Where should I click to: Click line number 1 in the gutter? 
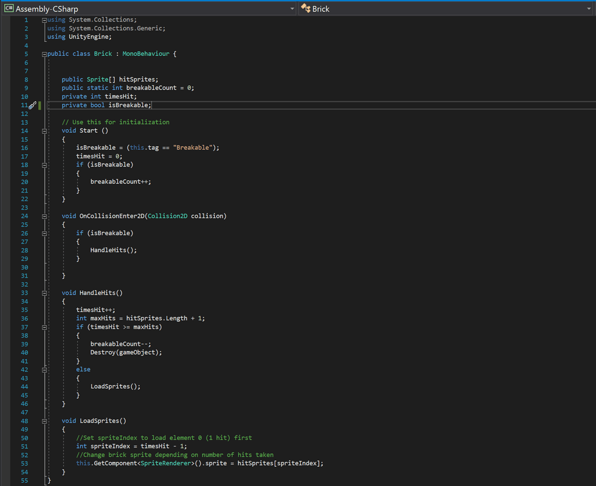tap(26, 20)
